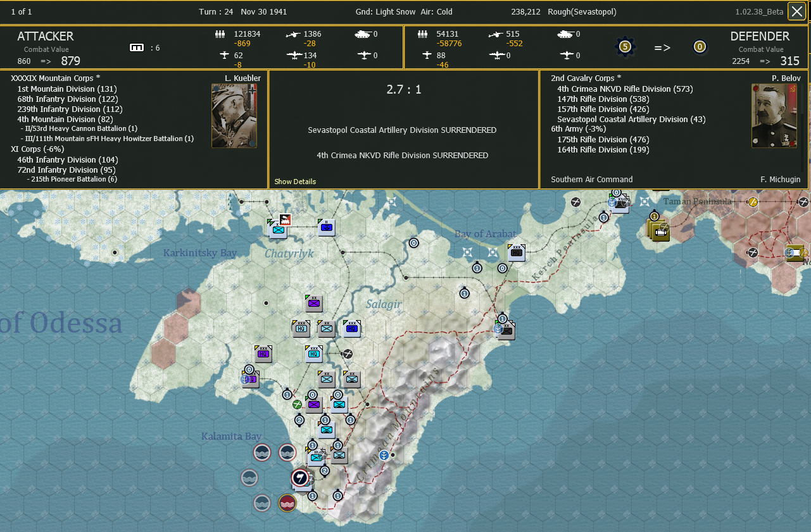
Task: Click the resulting fort level 0 badge
Action: [x=700, y=47]
